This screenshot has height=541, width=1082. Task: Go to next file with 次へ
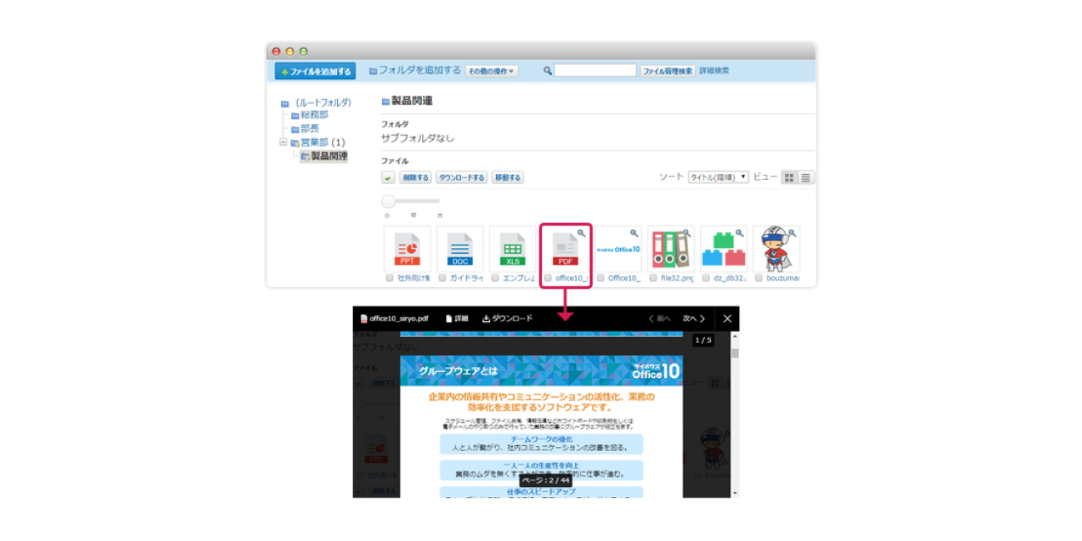coord(693,319)
